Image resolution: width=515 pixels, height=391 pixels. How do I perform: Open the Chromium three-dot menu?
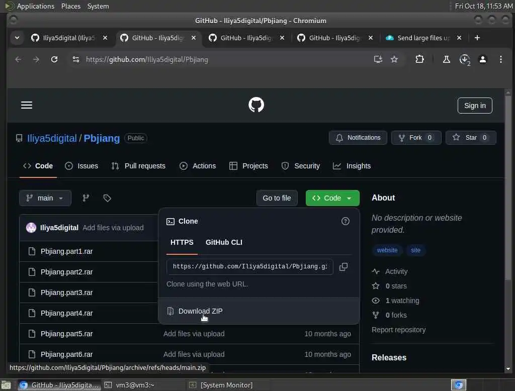tap(500, 59)
